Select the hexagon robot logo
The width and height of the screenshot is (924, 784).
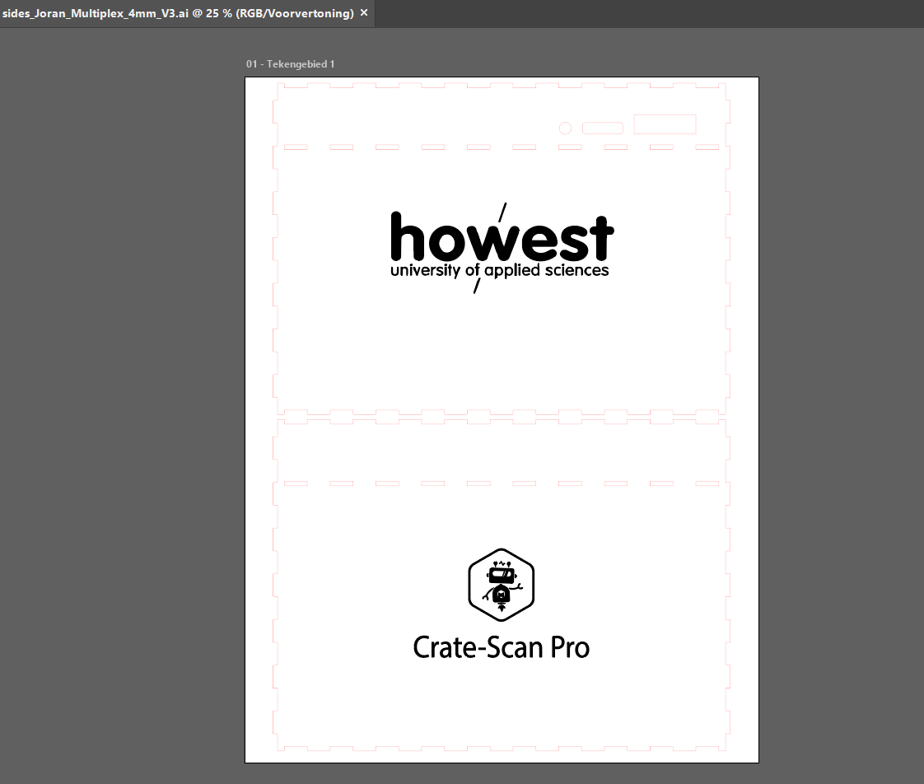pyautogui.click(x=502, y=585)
